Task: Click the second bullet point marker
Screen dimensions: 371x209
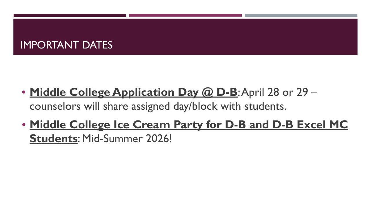Action: click(x=24, y=125)
